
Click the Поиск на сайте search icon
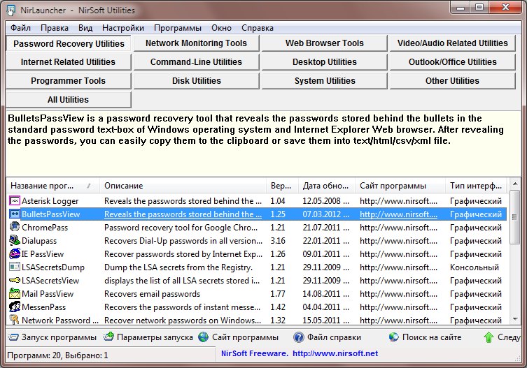tap(393, 337)
